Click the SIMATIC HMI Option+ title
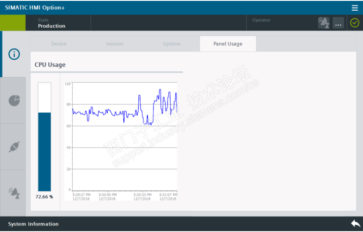363x232 pixels. (x=35, y=8)
